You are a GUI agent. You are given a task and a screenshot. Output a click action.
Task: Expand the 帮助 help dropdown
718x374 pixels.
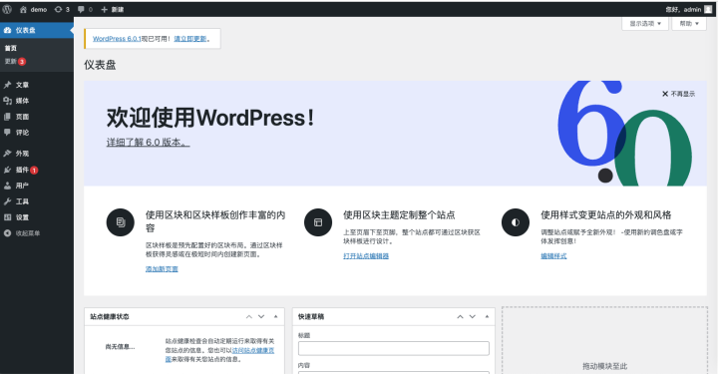coord(689,23)
